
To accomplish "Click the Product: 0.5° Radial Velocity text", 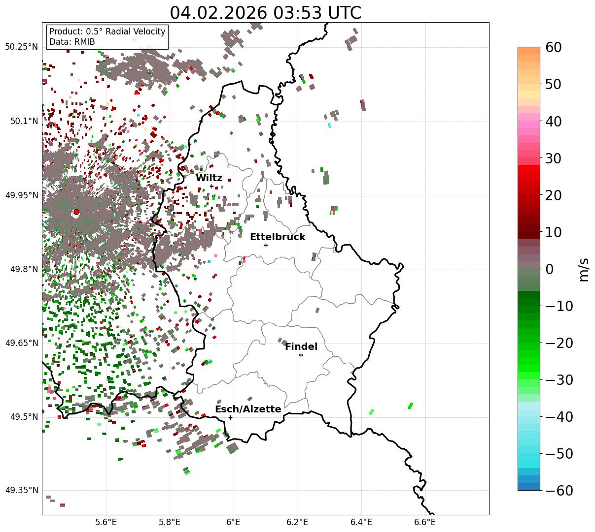I will [107, 31].
